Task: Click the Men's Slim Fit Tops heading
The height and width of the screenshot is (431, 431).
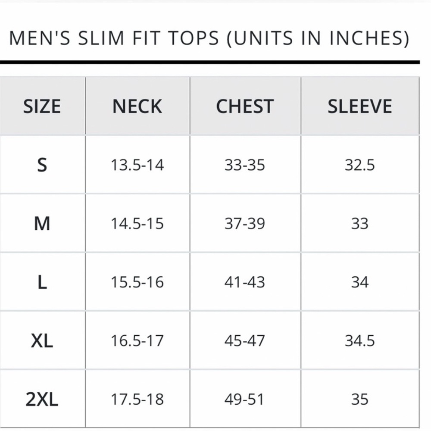Action: pyautogui.click(x=209, y=38)
